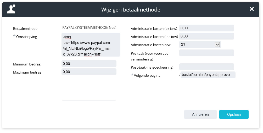Screen dimensions: 263x133
Task: Click the Volgende pagina input field
Action: (x=208, y=75)
